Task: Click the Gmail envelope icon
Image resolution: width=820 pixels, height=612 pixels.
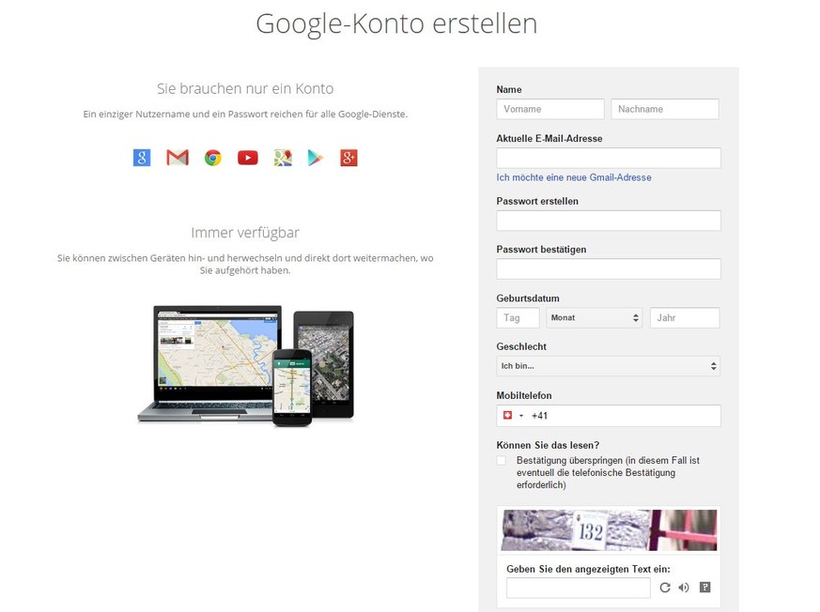Action: pyautogui.click(x=178, y=158)
